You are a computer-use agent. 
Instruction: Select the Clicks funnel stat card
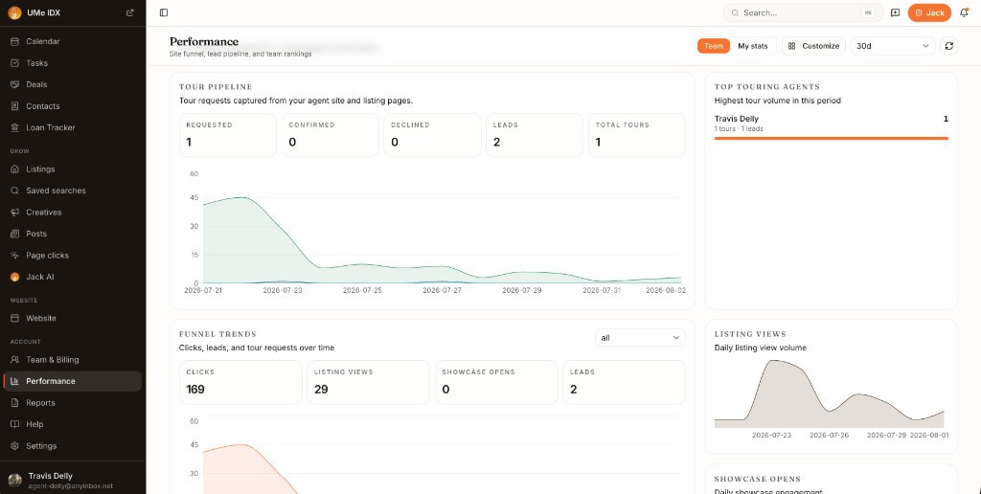point(240,382)
